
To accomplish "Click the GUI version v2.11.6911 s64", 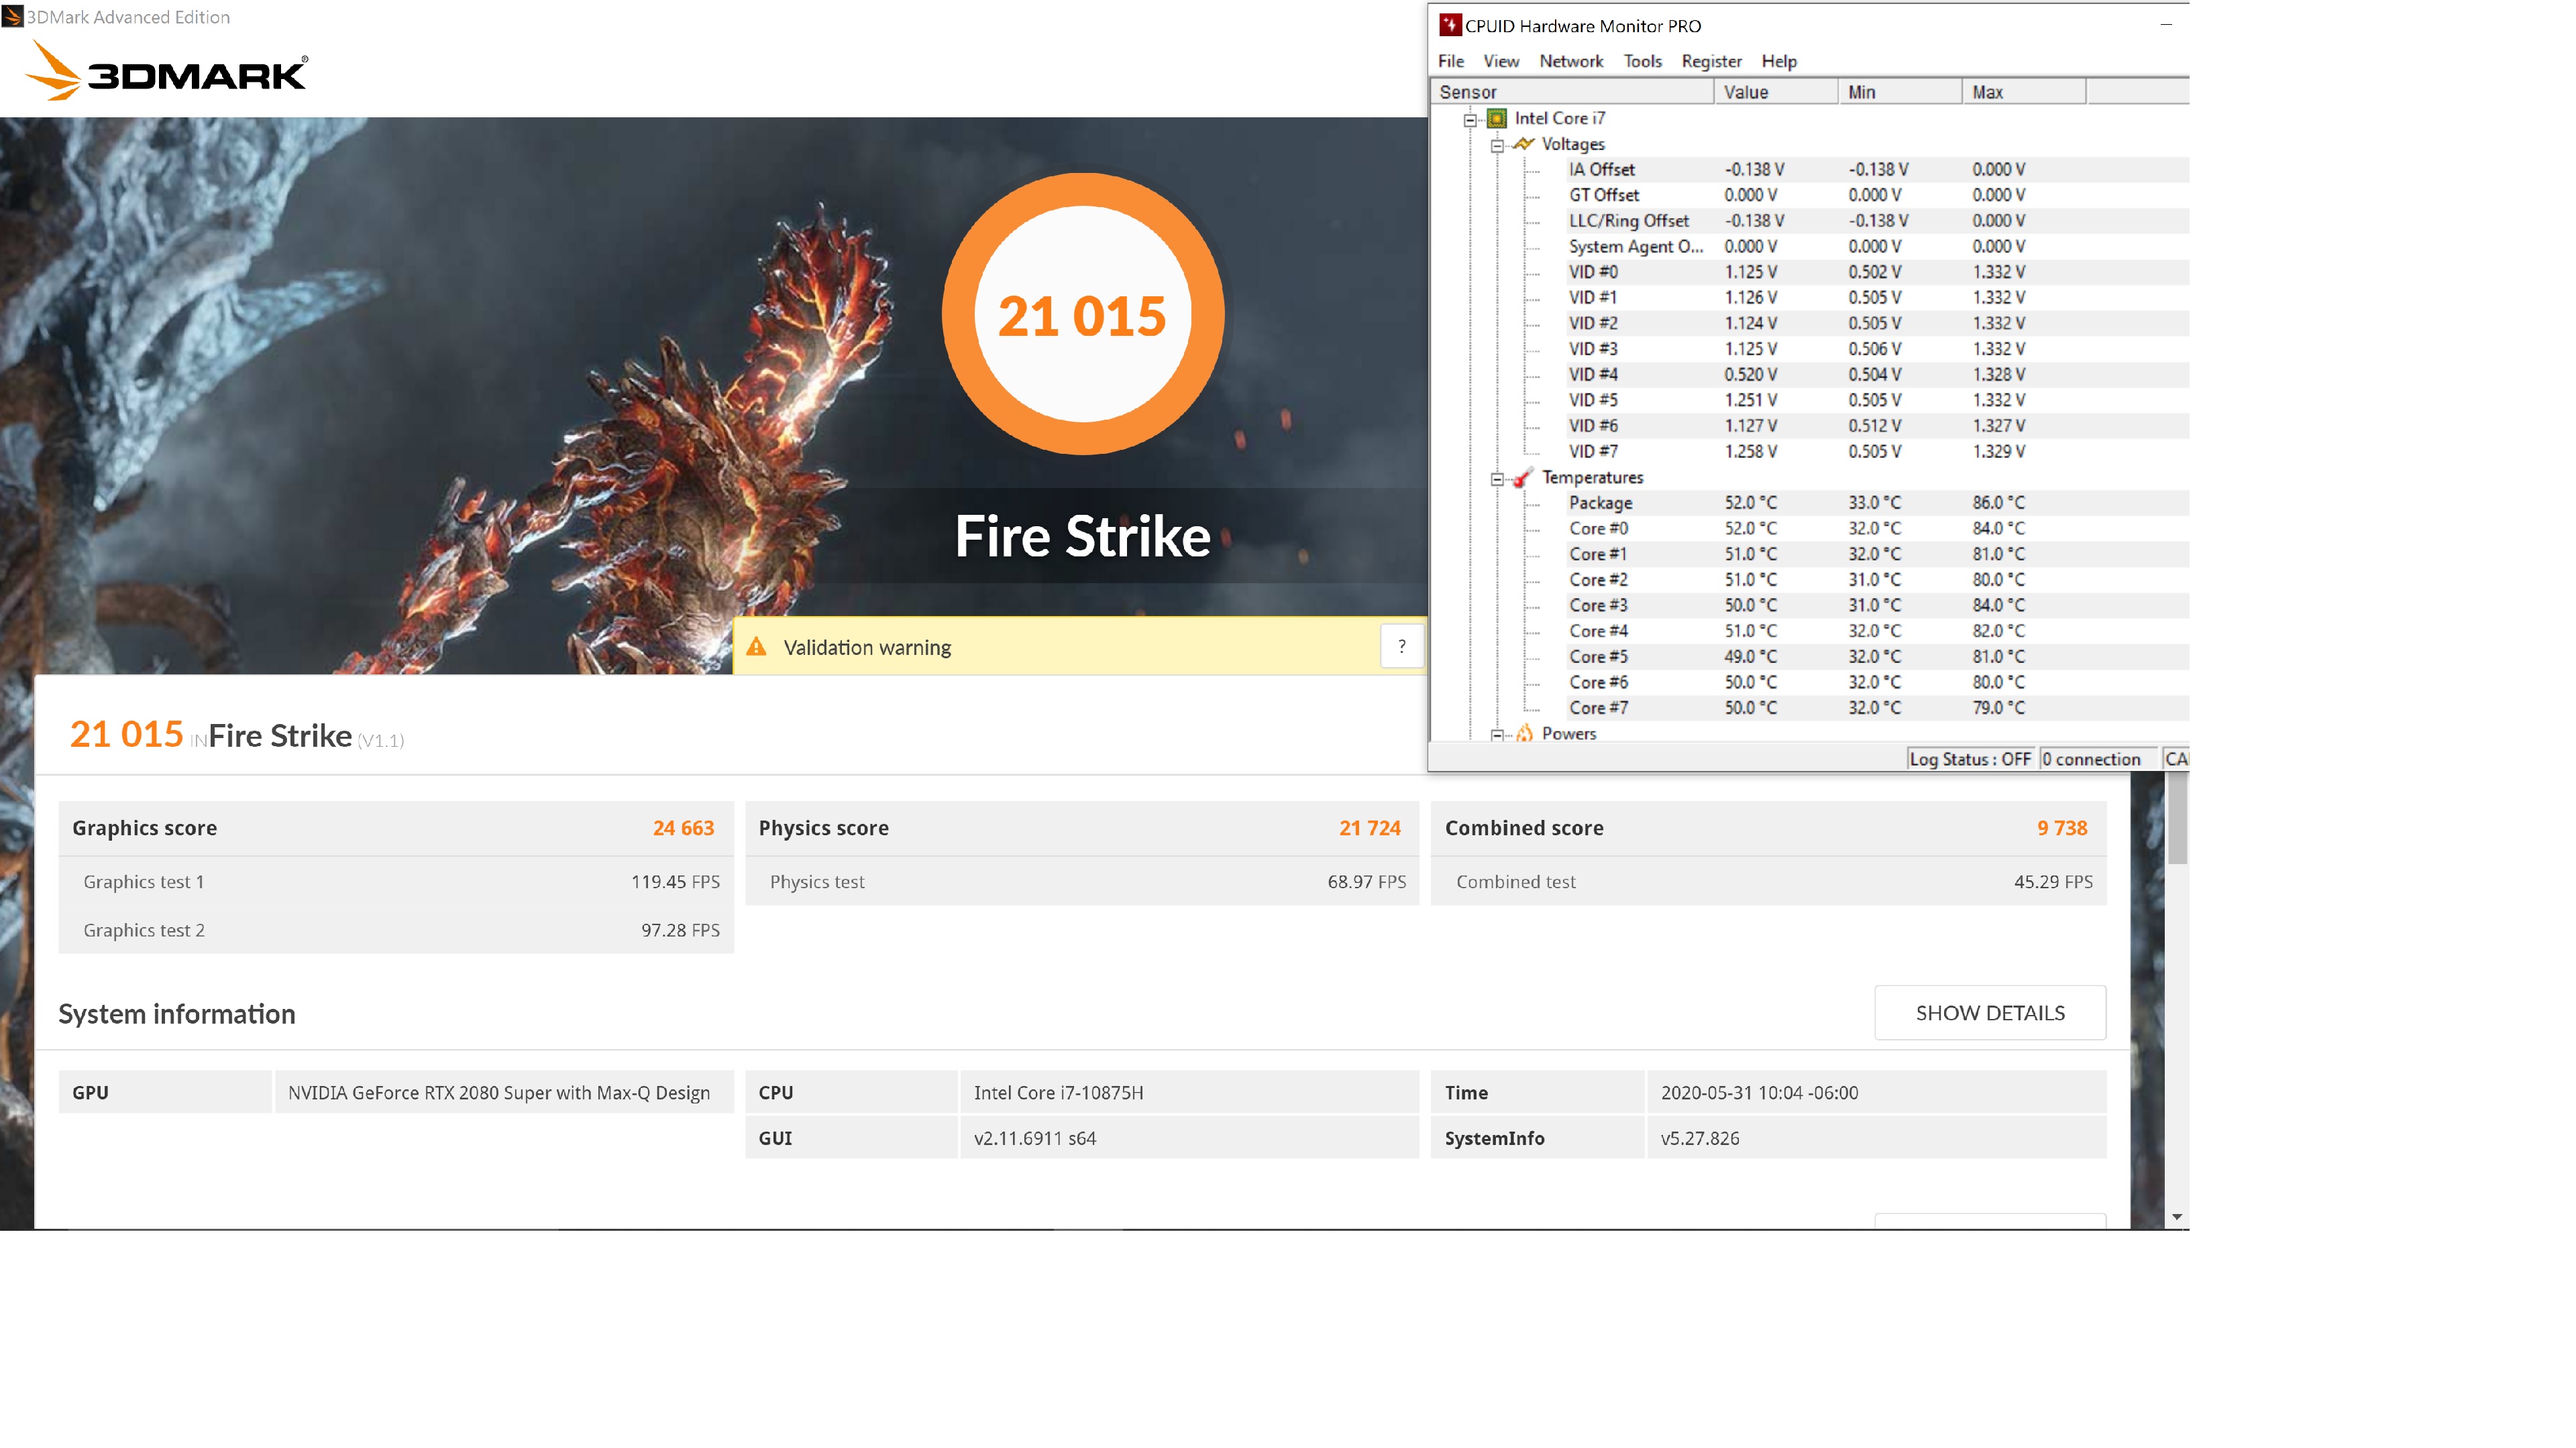I will 1035,1138.
